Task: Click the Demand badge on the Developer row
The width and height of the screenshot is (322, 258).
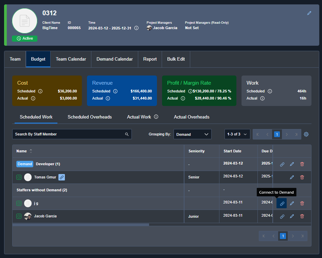Action: (24, 164)
